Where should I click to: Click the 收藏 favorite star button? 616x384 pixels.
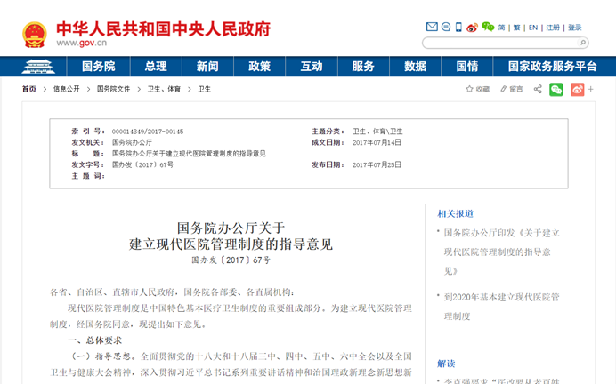pos(476,89)
